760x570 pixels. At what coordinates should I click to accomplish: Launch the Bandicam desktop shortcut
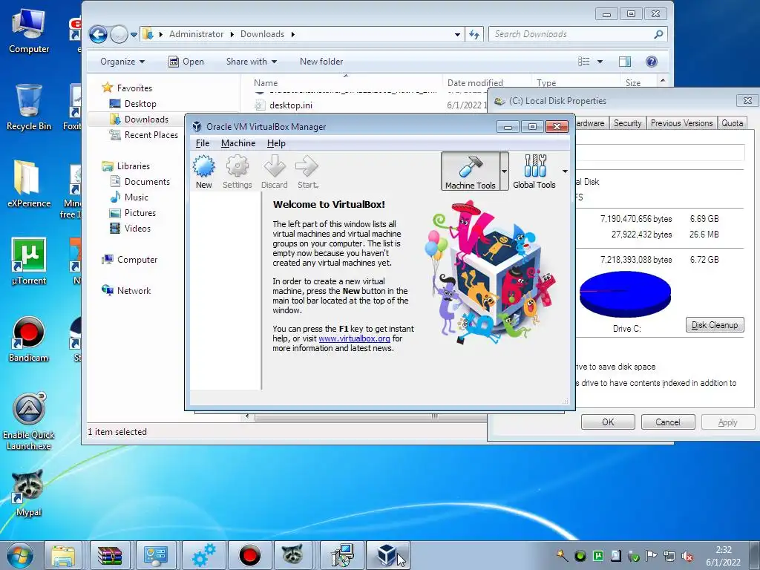coord(29,338)
